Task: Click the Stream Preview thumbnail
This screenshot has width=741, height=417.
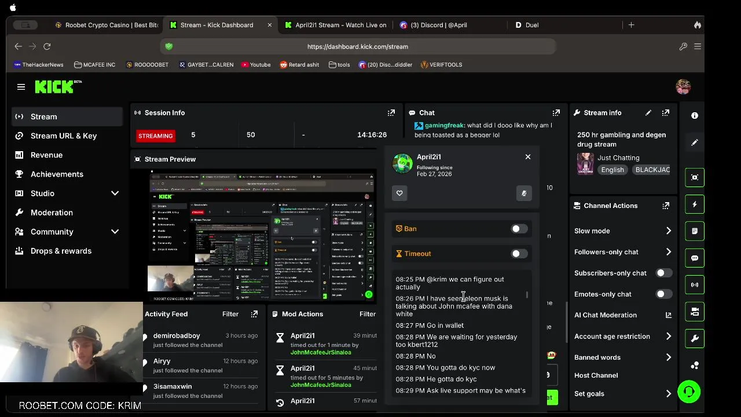Action: [x=262, y=236]
